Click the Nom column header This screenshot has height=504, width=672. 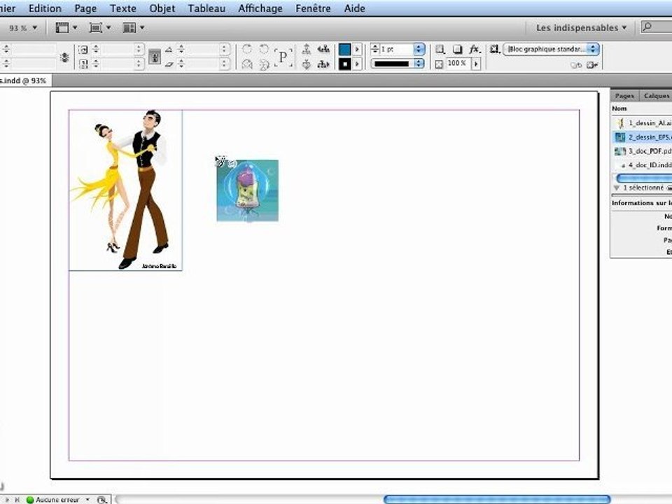click(x=619, y=108)
